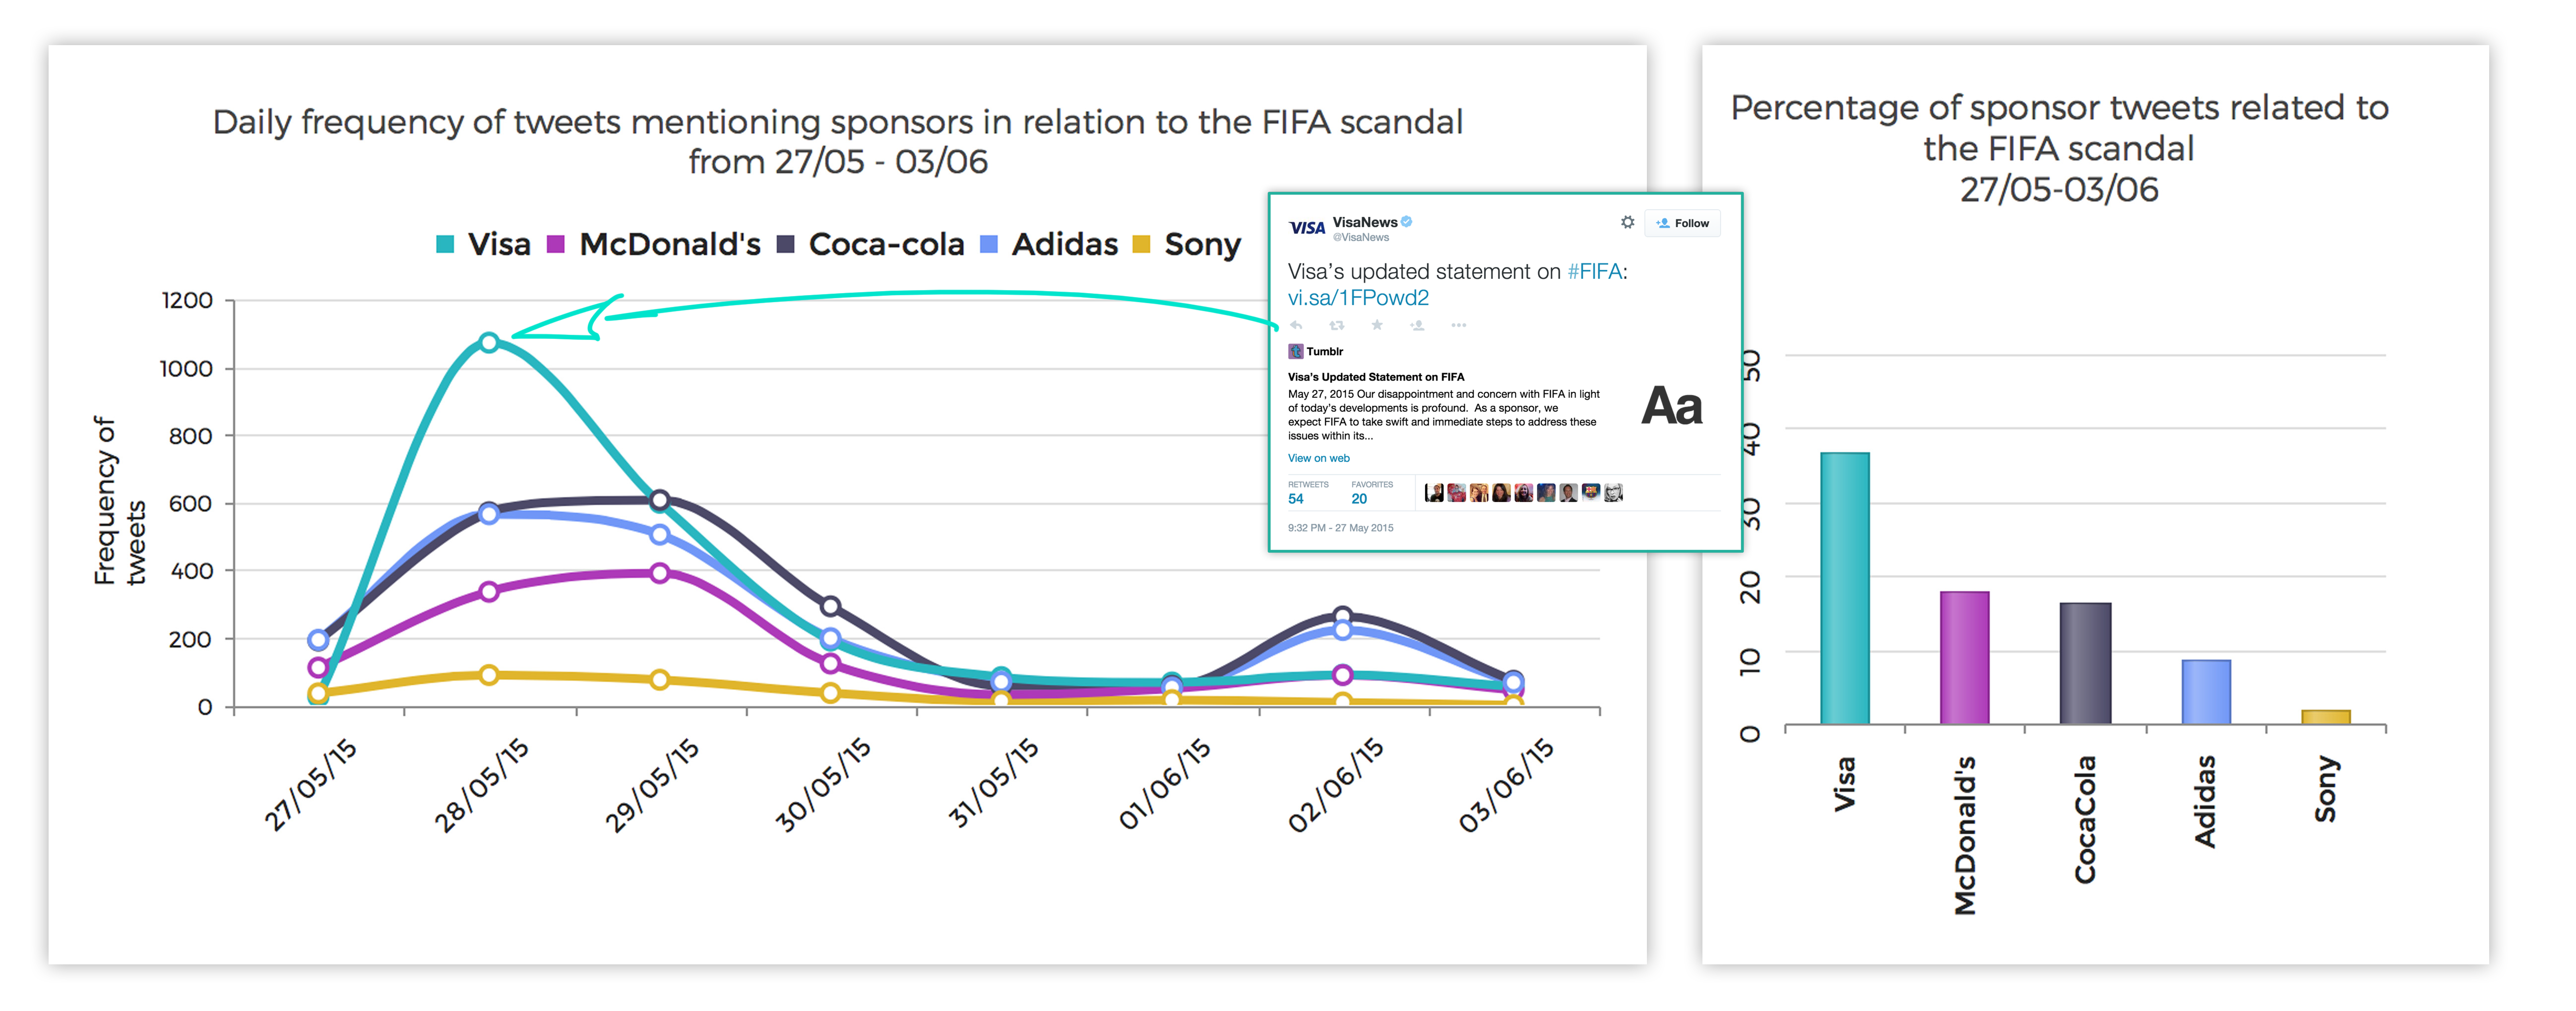Click the Visa peak data point on 28/05/15
This screenshot has height=1011, width=2576.
click(x=489, y=343)
